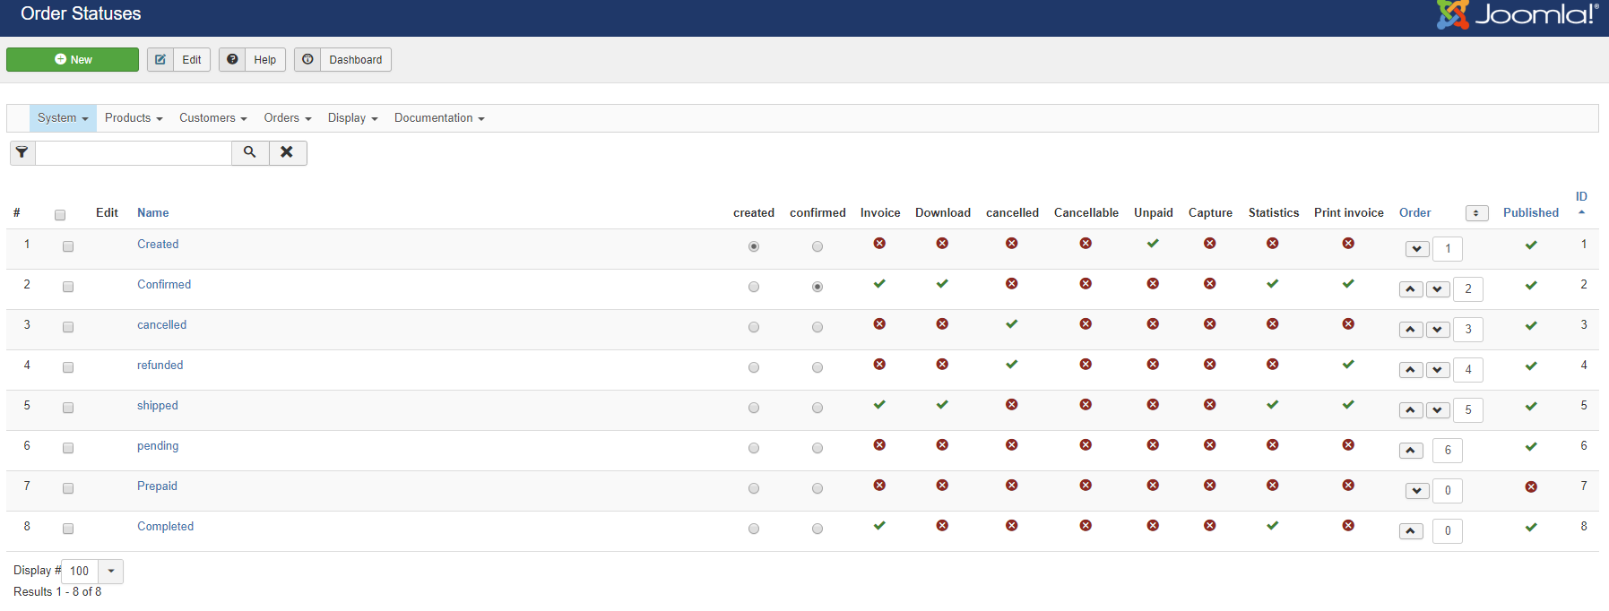Screen dimensions: 1609x611
Task: Open the Completed status link
Action: pyautogui.click(x=165, y=527)
